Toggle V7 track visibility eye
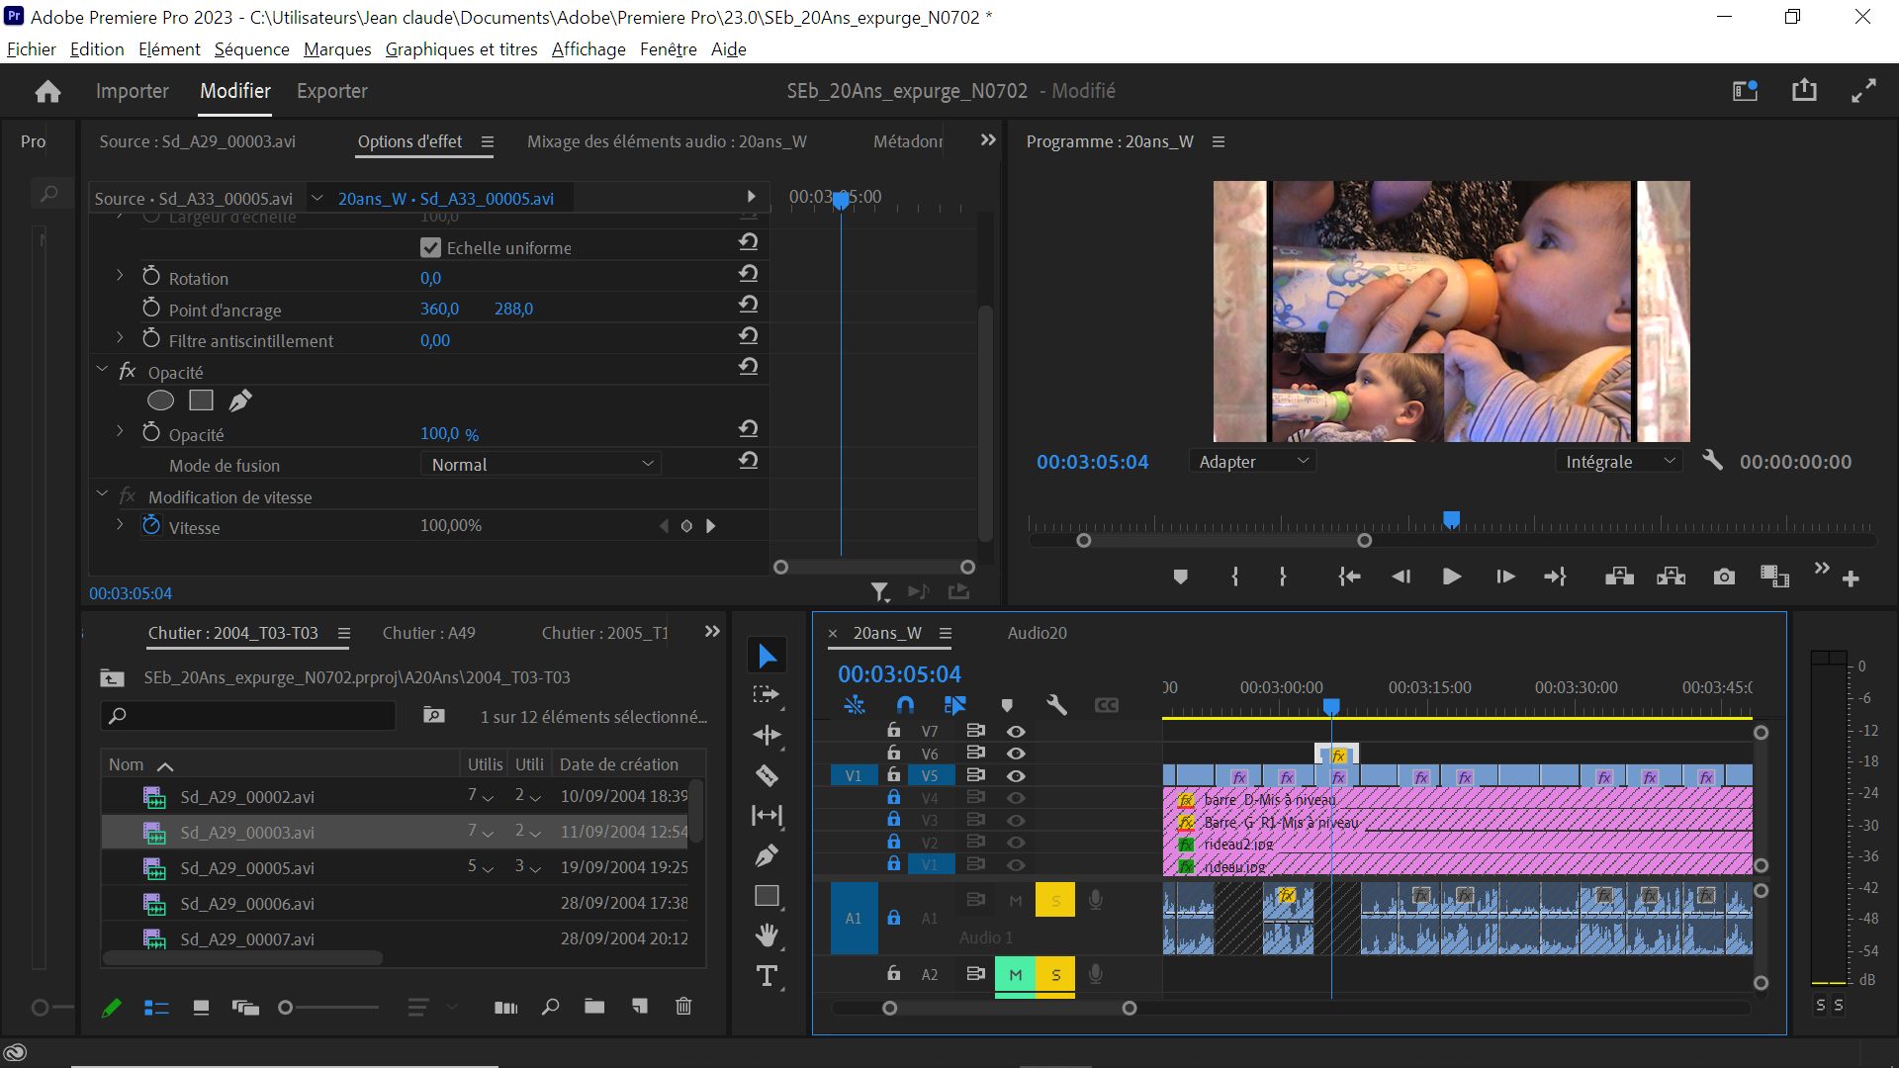Viewport: 1899px width, 1068px height. tap(1016, 732)
